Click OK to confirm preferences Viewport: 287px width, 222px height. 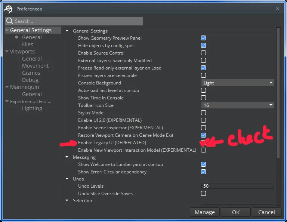coord(236,212)
